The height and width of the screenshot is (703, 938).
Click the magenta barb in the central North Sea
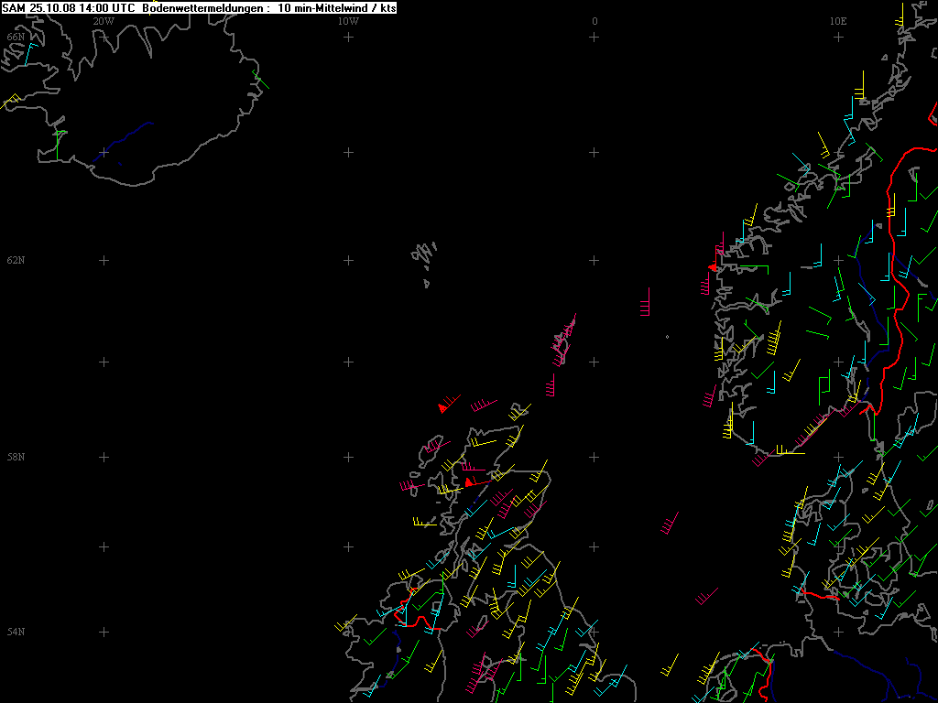670,523
